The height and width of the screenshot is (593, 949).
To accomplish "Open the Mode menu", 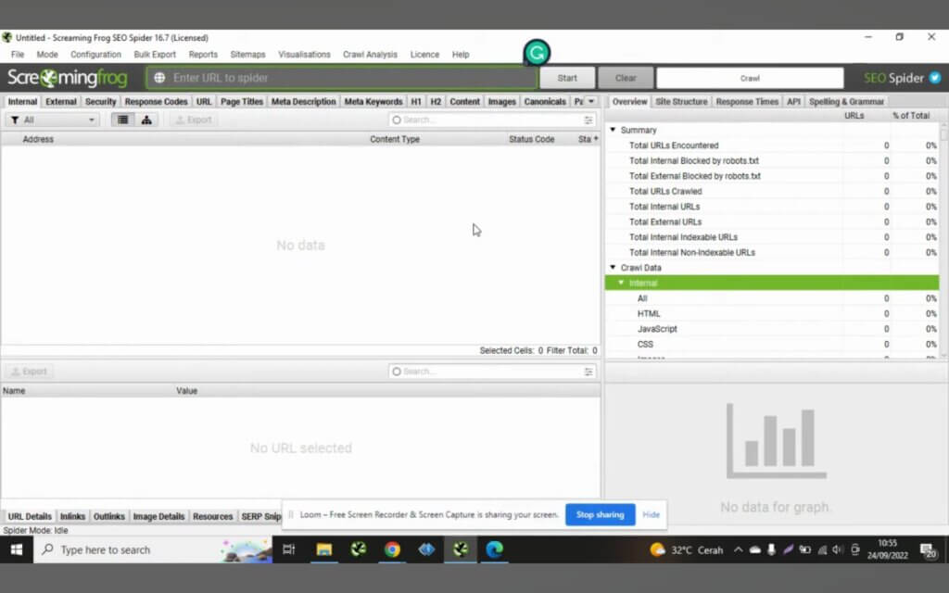I will coord(47,55).
